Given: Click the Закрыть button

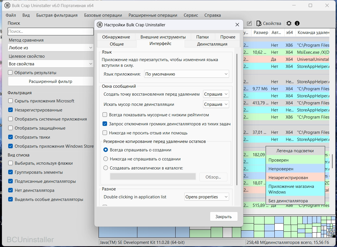Looking at the screenshot, I should pos(223,217).
